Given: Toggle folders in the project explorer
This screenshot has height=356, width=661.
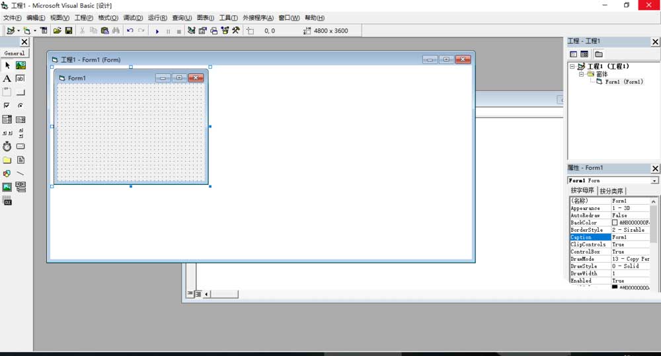Looking at the screenshot, I should pyautogui.click(x=599, y=54).
